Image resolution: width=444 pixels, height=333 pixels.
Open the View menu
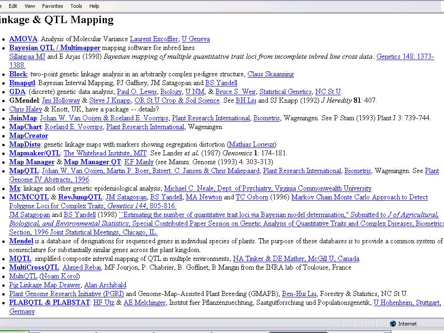[x=30, y=6]
